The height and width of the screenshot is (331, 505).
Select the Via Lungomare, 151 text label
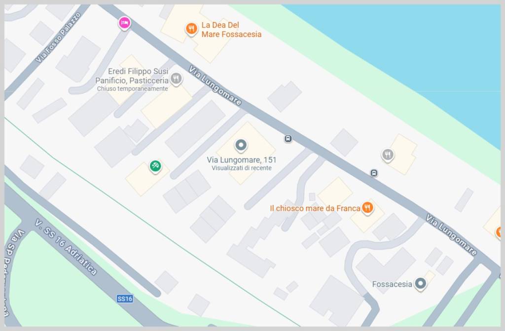(x=242, y=160)
